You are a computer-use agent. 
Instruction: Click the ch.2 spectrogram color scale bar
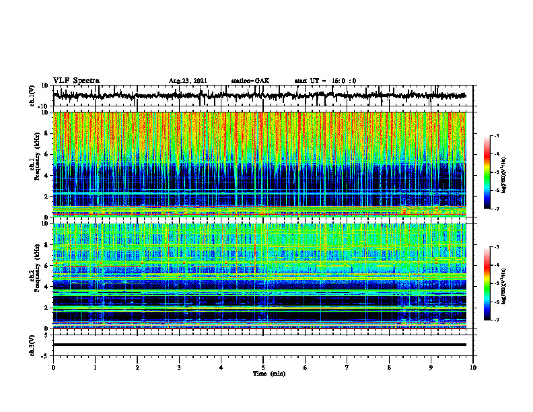tap(487, 283)
